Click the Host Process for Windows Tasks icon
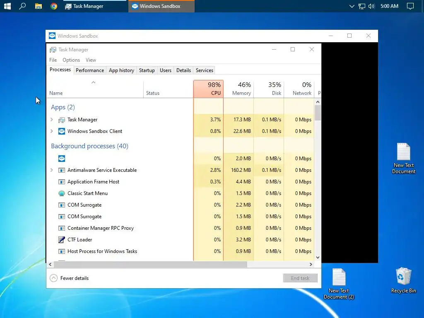The width and height of the screenshot is (424, 318). pyautogui.click(x=62, y=251)
